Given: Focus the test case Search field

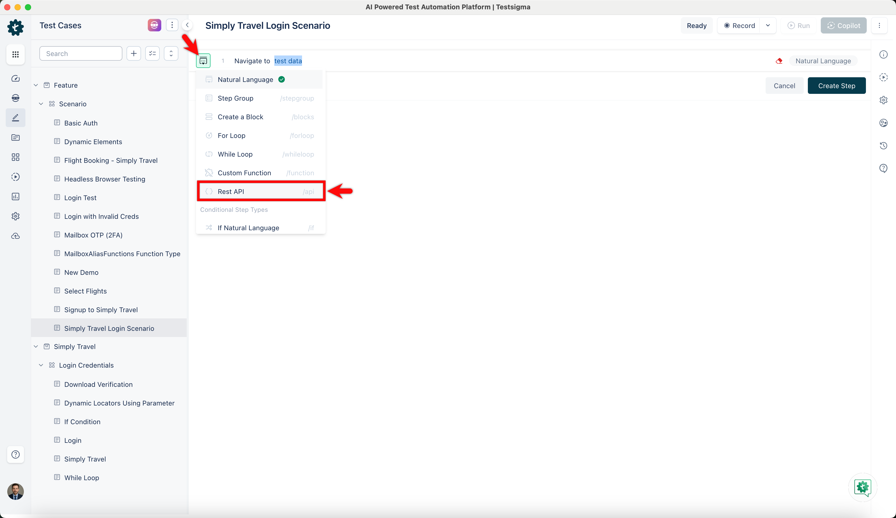Looking at the screenshot, I should [81, 54].
